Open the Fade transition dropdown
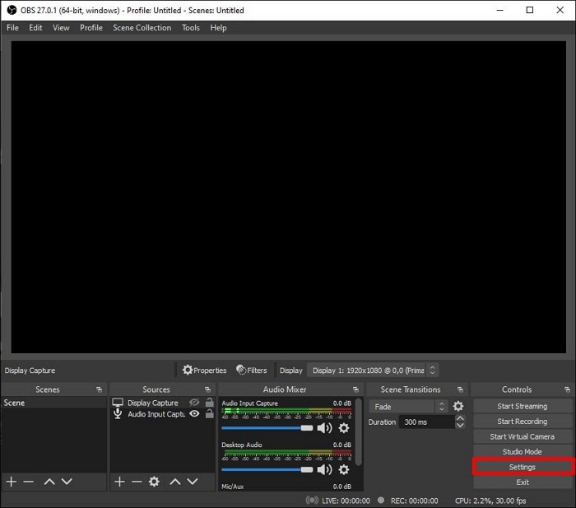This screenshot has width=576, height=508. [x=408, y=407]
